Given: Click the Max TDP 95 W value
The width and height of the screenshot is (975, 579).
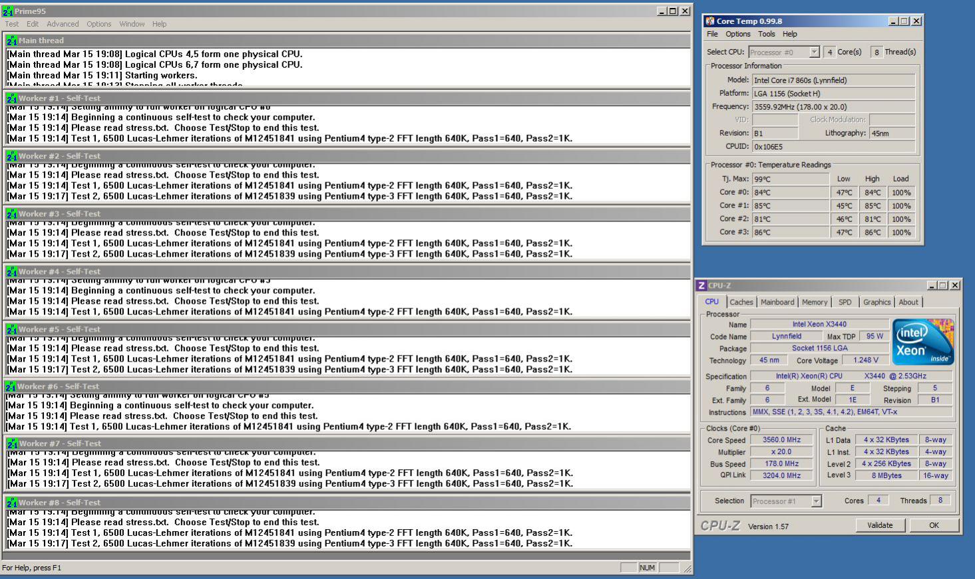Looking at the screenshot, I should pyautogui.click(x=875, y=336).
